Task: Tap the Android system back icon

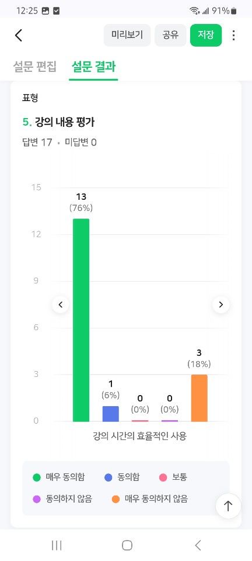Action: 198,545
